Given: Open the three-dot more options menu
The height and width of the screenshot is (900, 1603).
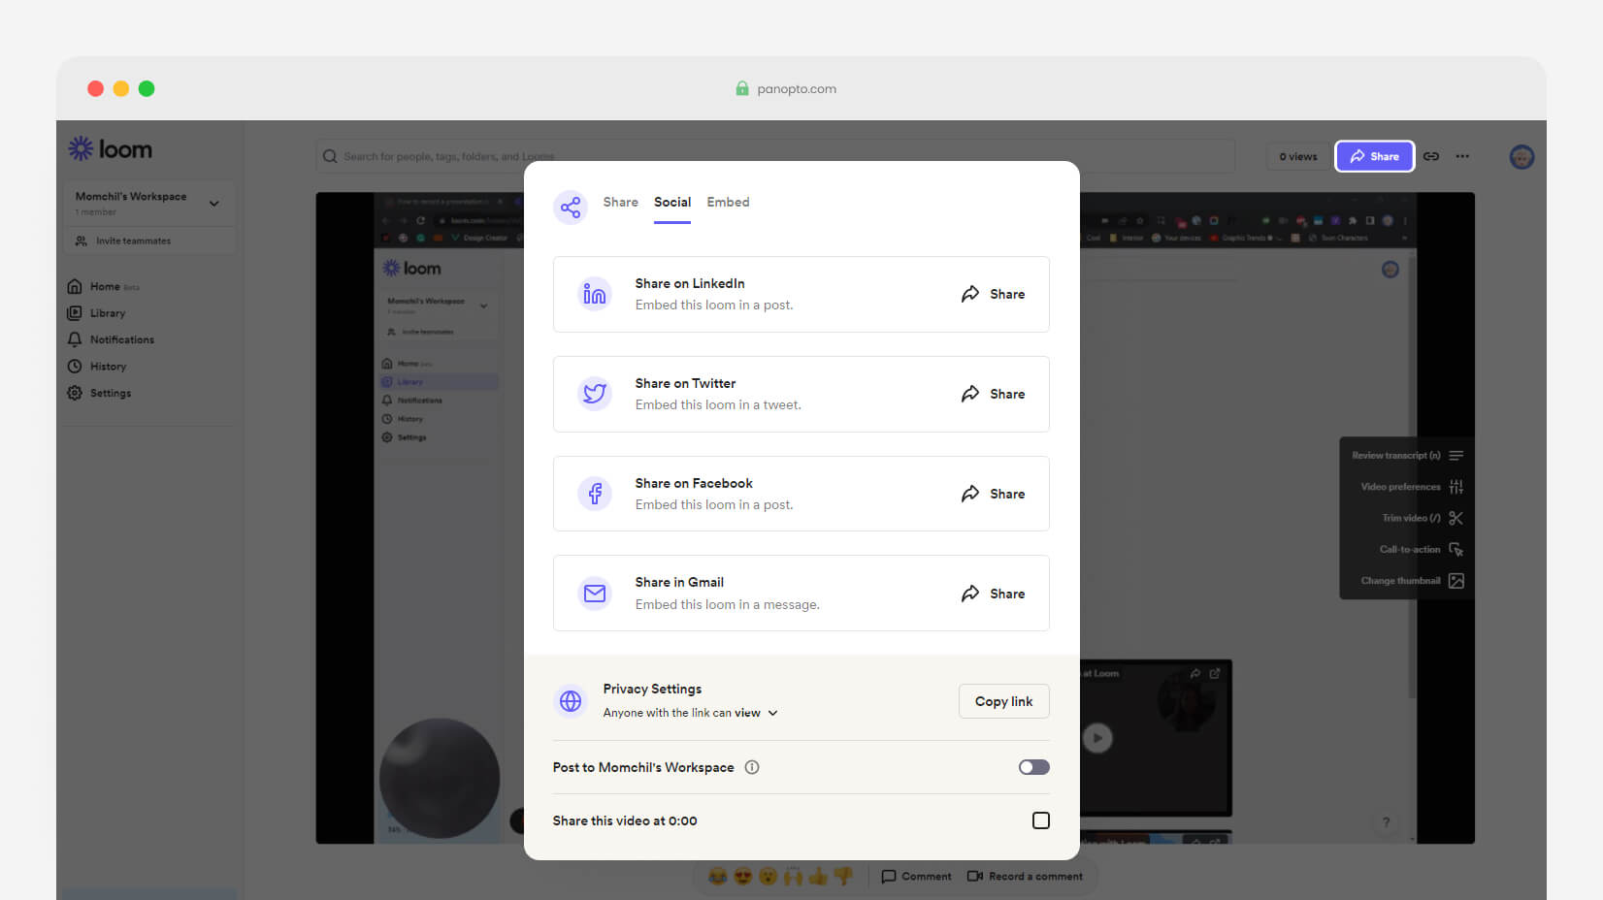Looking at the screenshot, I should 1462,156.
